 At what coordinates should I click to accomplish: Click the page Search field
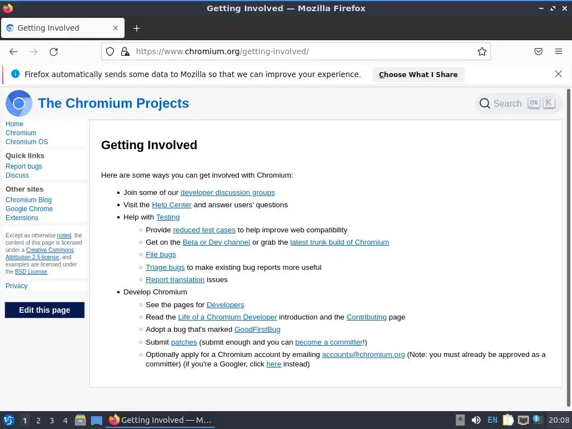click(x=518, y=103)
